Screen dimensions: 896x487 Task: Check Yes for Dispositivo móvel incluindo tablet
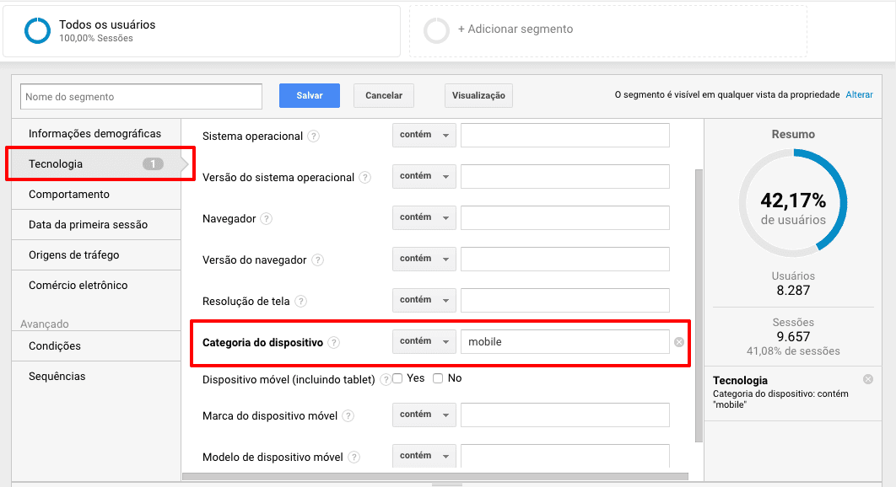(x=397, y=379)
